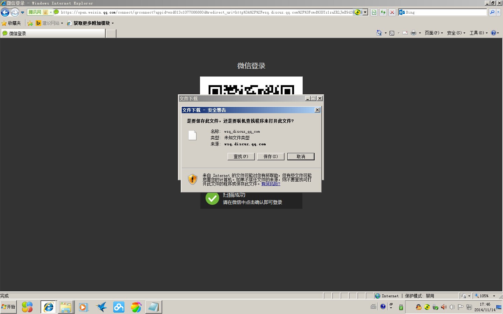The image size is (503, 314).
Task: Click the network computer tray icon
Action: [x=469, y=307]
